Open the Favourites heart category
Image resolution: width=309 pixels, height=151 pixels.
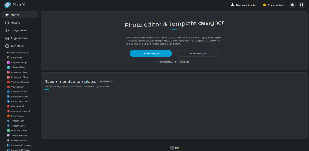tap(8, 58)
